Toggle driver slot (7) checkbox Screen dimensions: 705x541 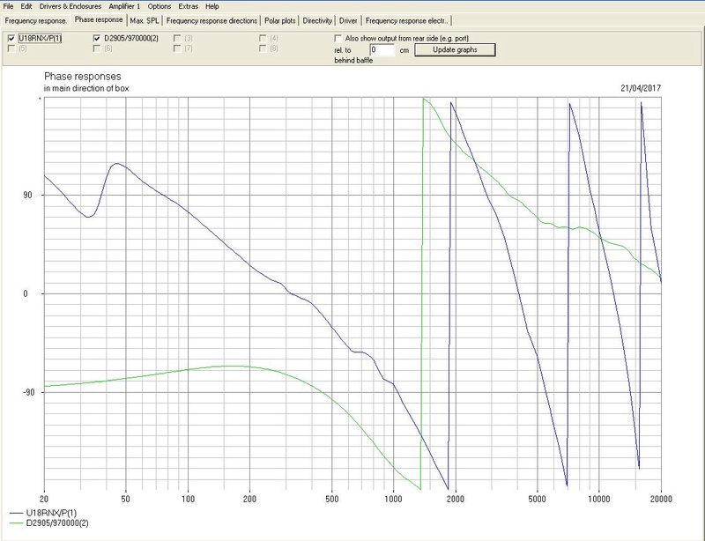tap(177, 48)
